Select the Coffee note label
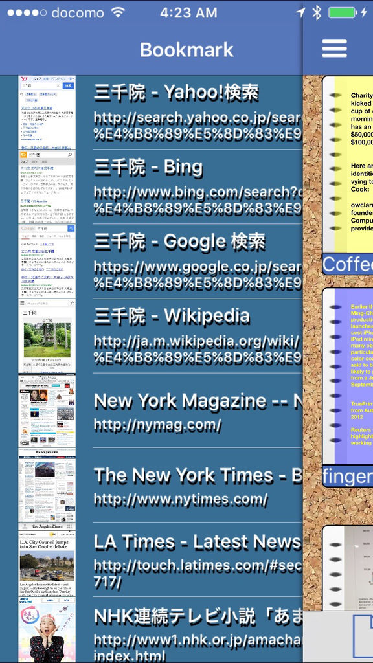373x663 pixels. (348, 264)
